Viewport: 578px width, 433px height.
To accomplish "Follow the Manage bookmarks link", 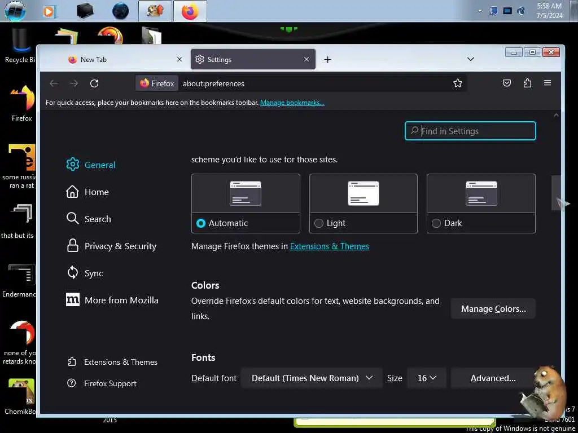I will [x=292, y=103].
